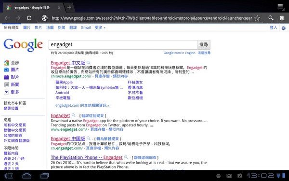The width and height of the screenshot is (289, 181).
Task: Preview the Engadget result with its magnifier icon
Action: tap(74, 115)
